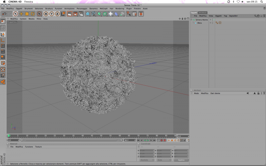Play the animation forwards
The width and height of the screenshot is (266, 166).
click(148, 140)
